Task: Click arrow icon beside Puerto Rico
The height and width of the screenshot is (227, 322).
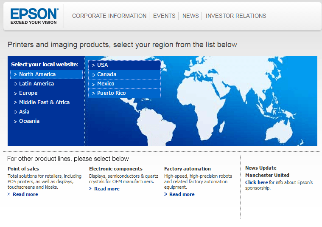Action: [x=93, y=94]
